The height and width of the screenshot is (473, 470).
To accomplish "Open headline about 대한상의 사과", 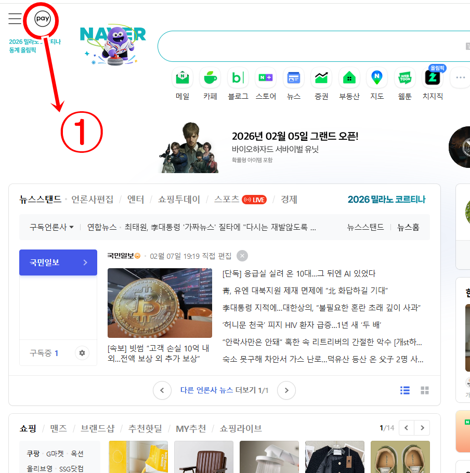I will 322,308.
